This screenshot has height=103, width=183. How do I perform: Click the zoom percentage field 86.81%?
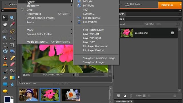26,75
